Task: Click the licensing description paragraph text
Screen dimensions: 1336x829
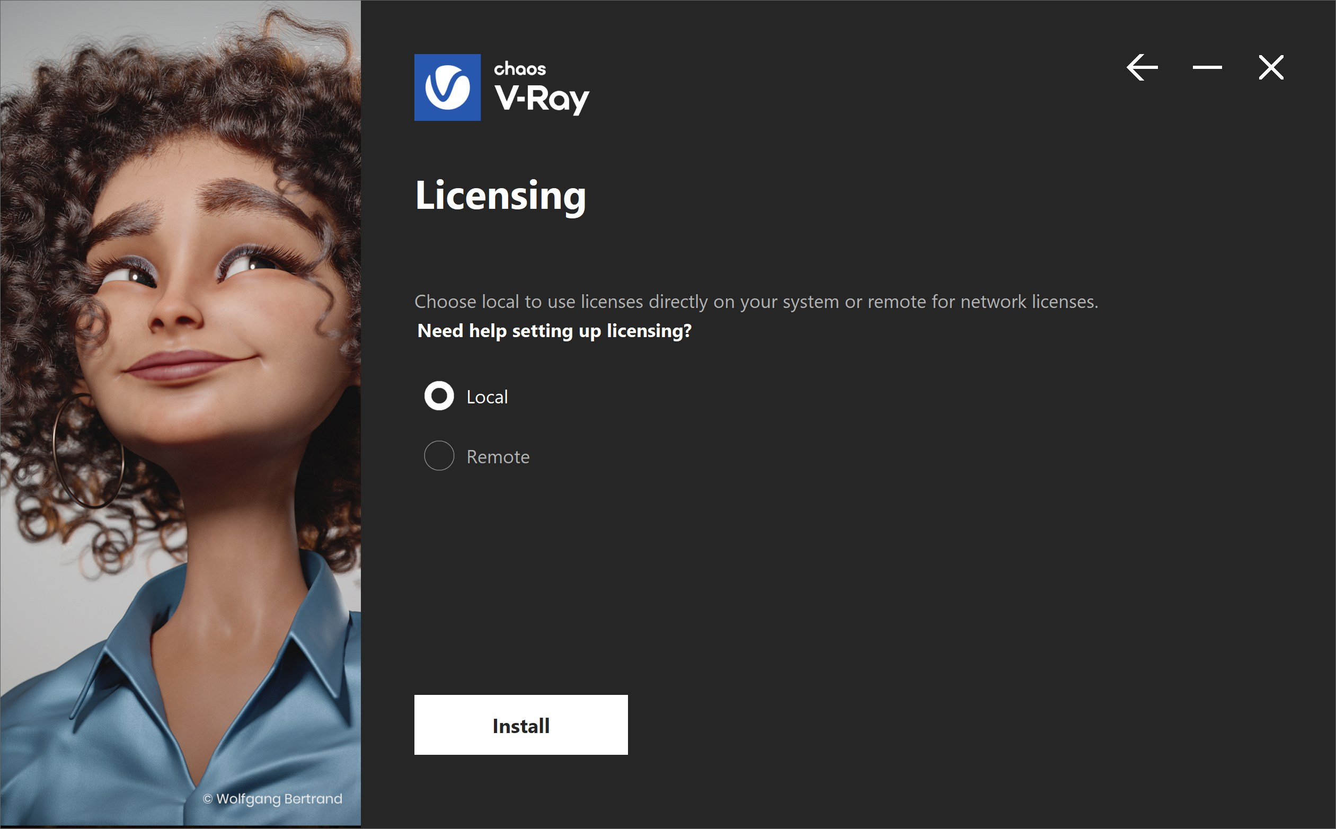Action: click(x=756, y=302)
